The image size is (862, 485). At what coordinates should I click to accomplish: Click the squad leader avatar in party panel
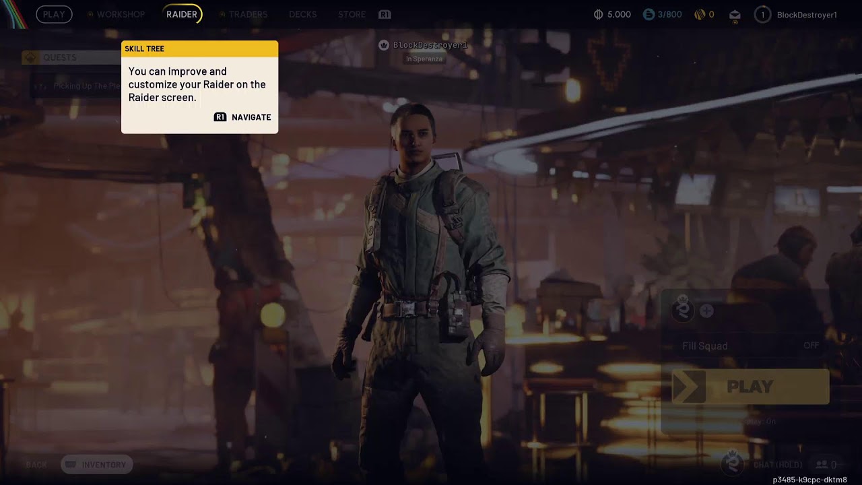click(x=682, y=311)
